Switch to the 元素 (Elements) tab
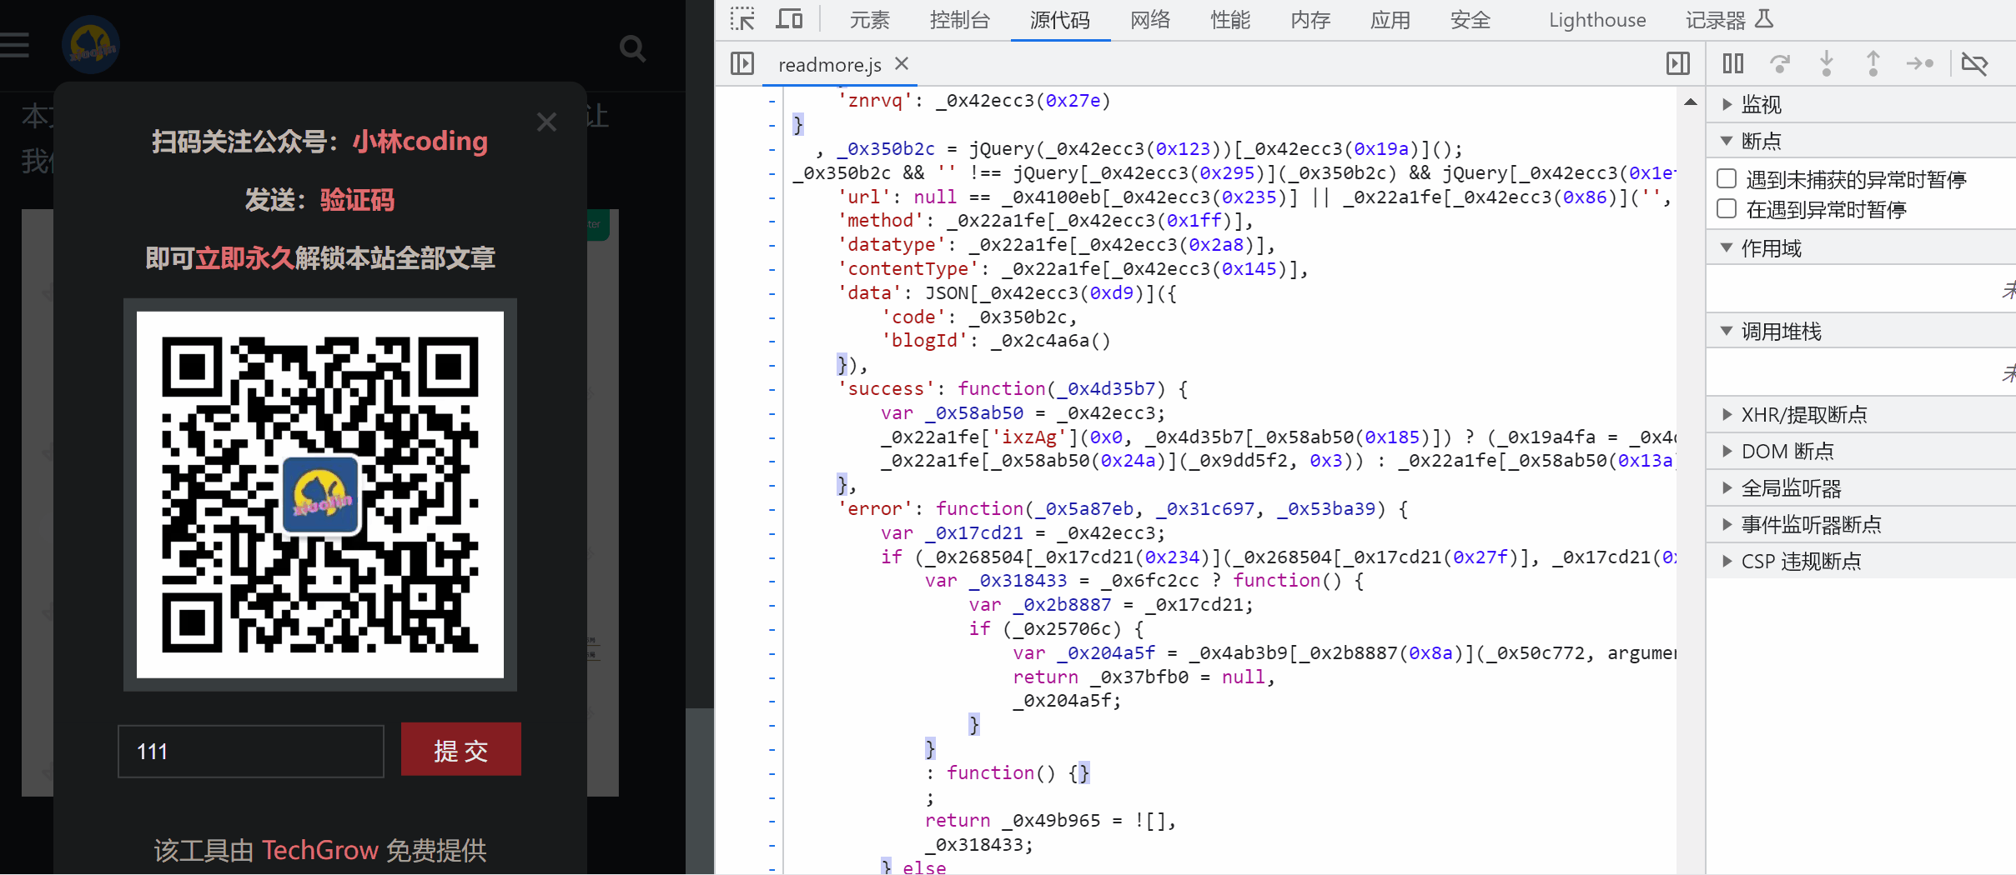Viewport: 2016px width, 875px height. click(870, 20)
